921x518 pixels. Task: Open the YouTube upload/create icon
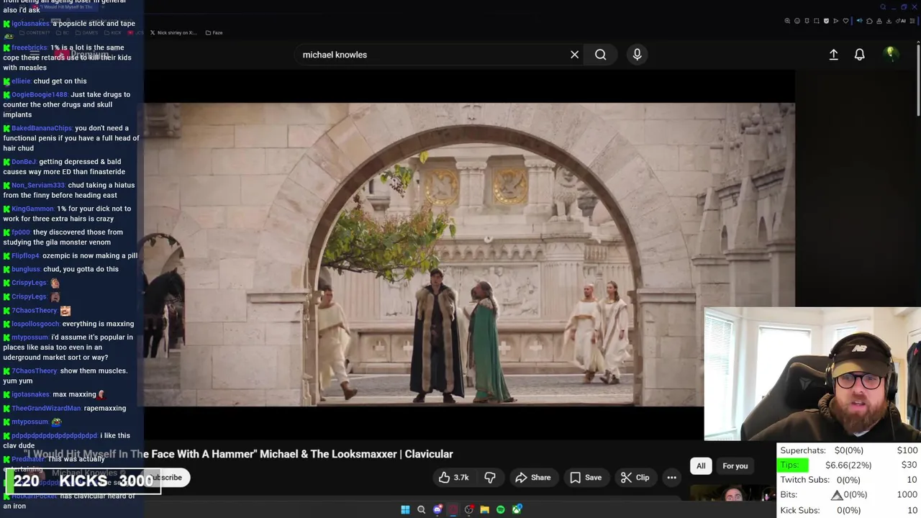[833, 55]
